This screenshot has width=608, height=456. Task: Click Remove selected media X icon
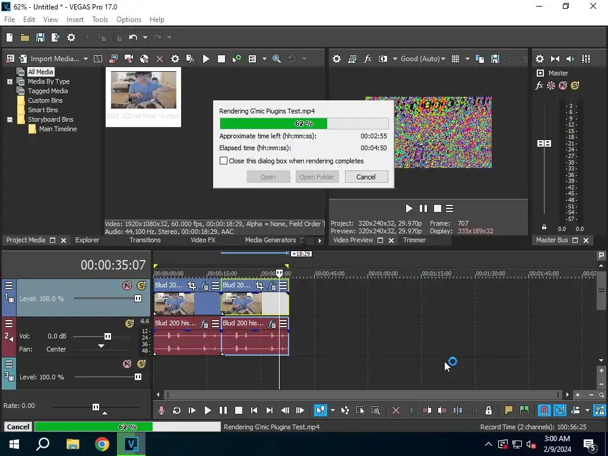(x=159, y=59)
